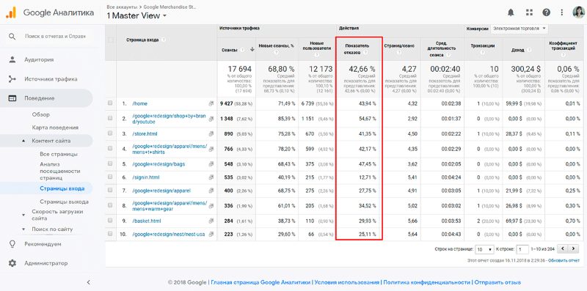Image resolution: width=587 pixels, height=291 pixels.
Task: Go to the previous page of rows
Action: 562,248
